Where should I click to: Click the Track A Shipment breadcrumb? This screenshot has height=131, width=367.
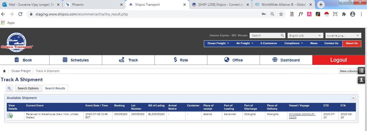47,71
